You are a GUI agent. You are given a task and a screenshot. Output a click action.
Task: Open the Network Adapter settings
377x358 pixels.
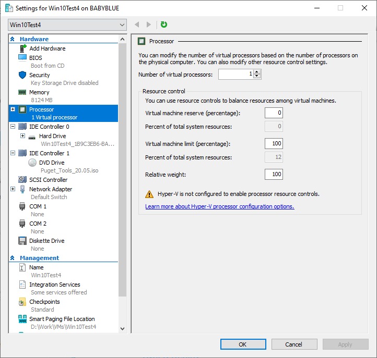50,189
